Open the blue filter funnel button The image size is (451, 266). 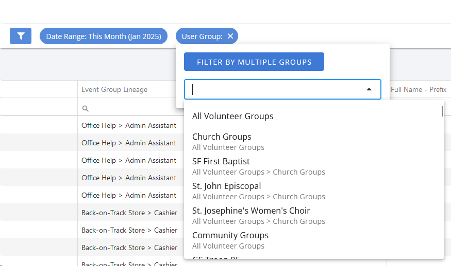pyautogui.click(x=21, y=36)
